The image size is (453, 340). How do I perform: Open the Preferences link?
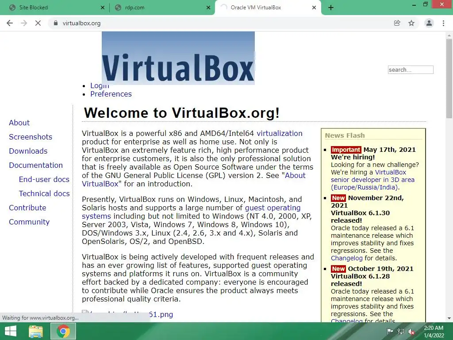[111, 94]
